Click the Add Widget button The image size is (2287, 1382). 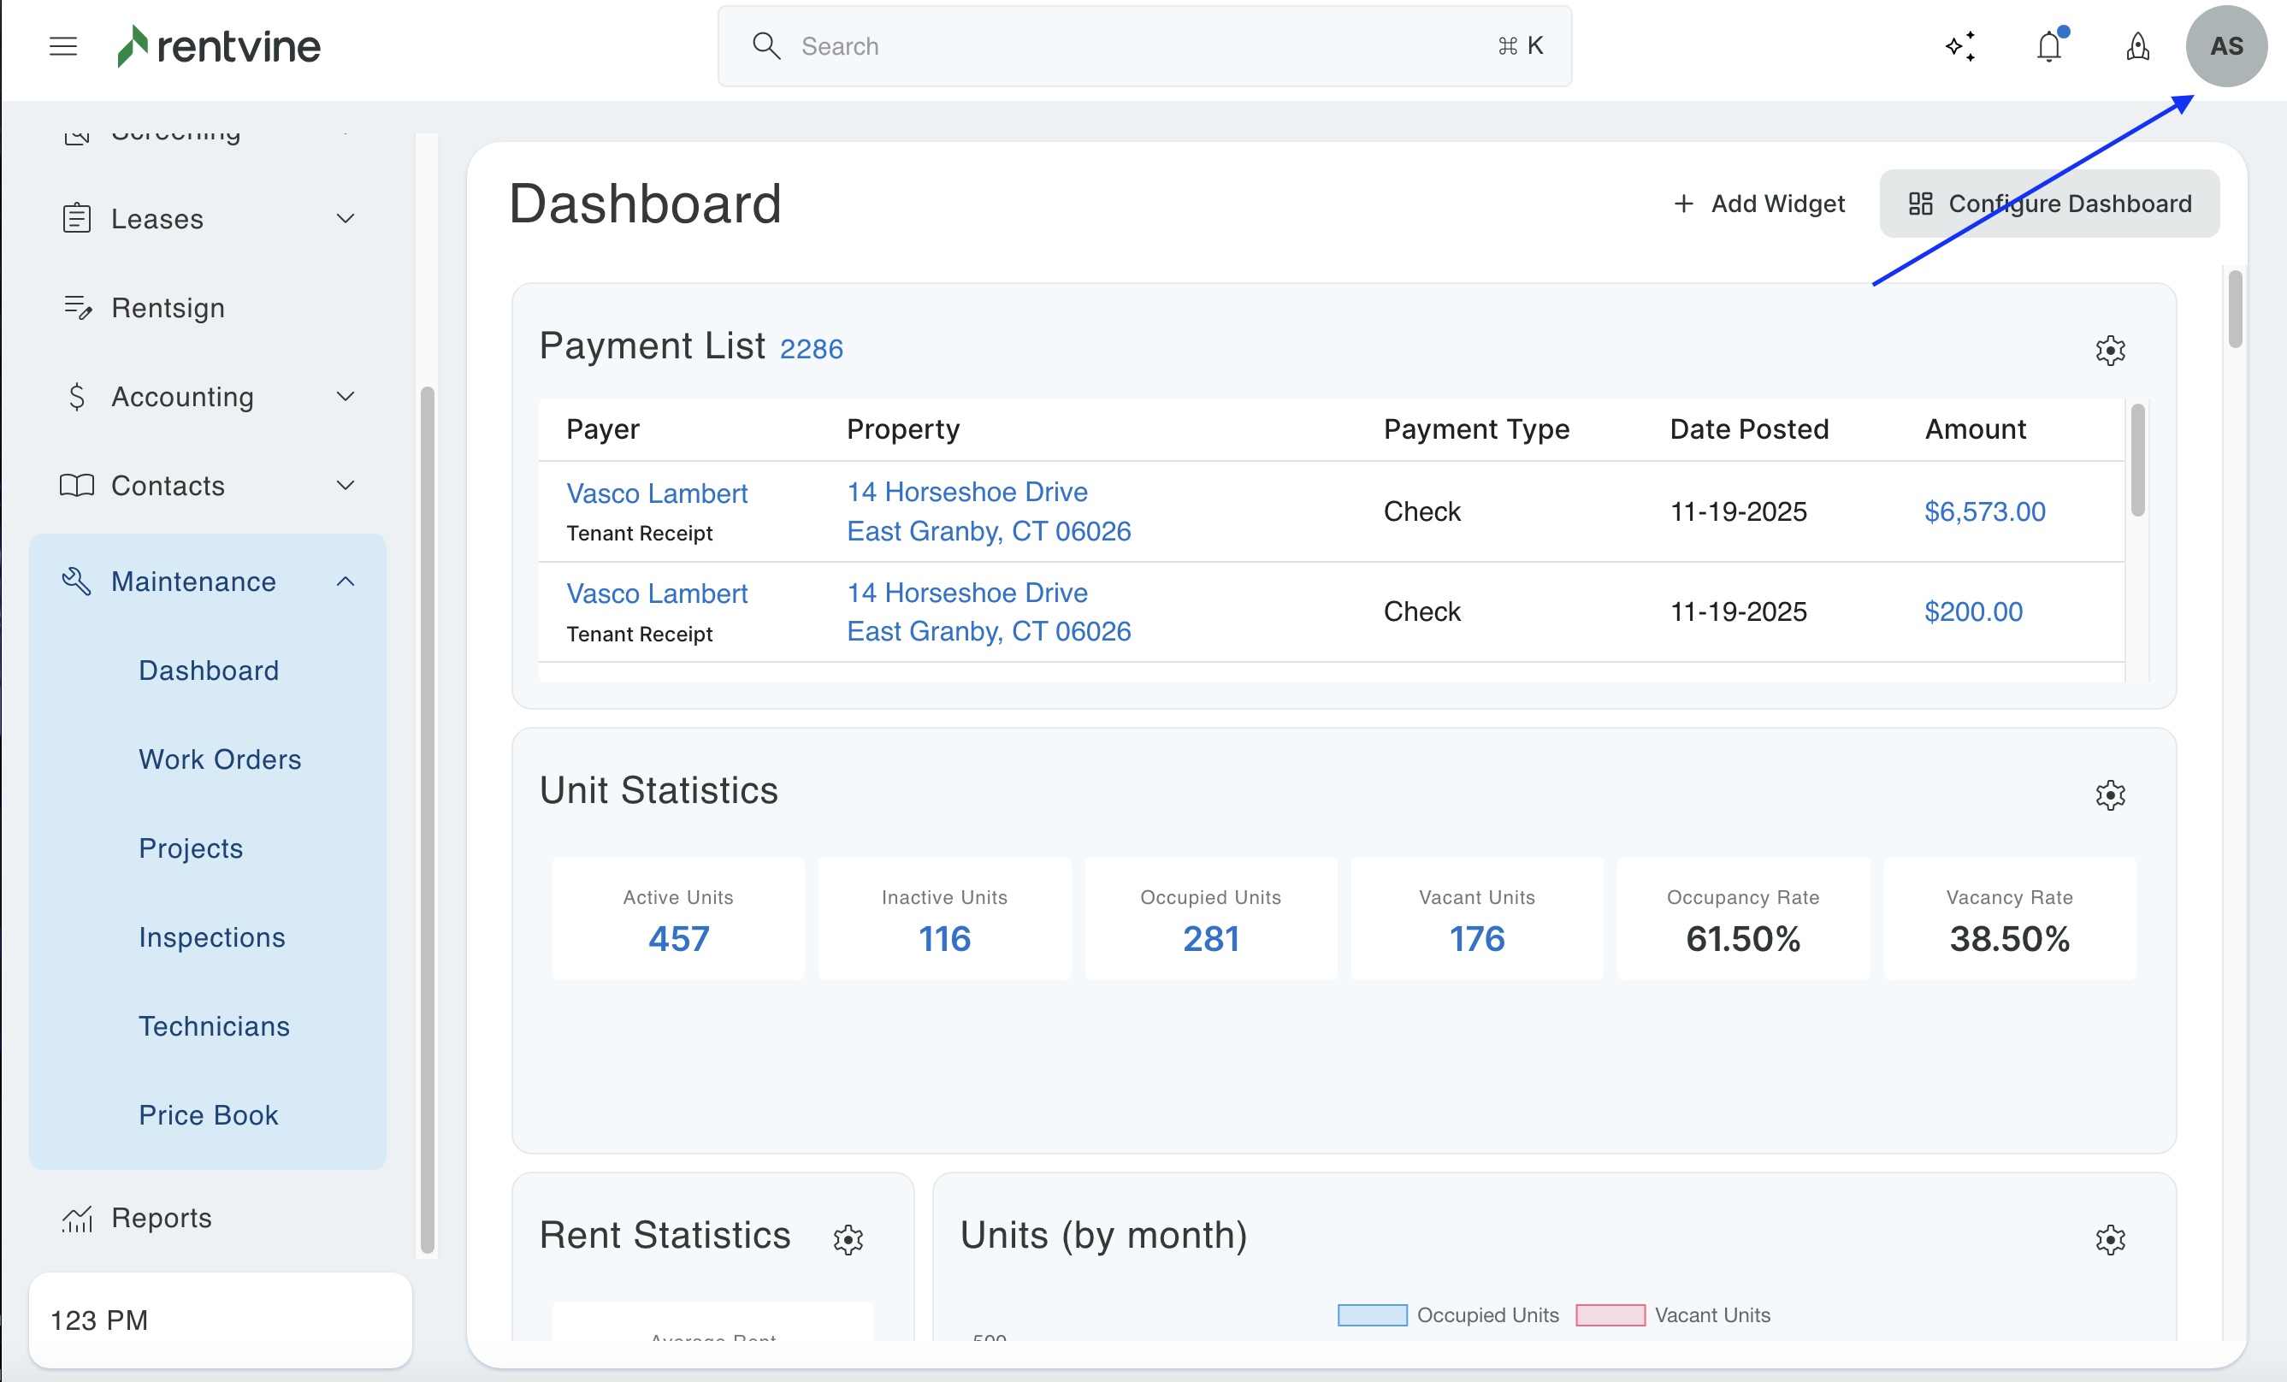coord(1758,204)
